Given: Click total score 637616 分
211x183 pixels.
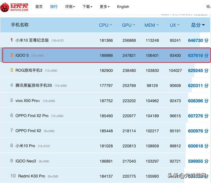Looking at the screenshot, I should click(198, 55).
